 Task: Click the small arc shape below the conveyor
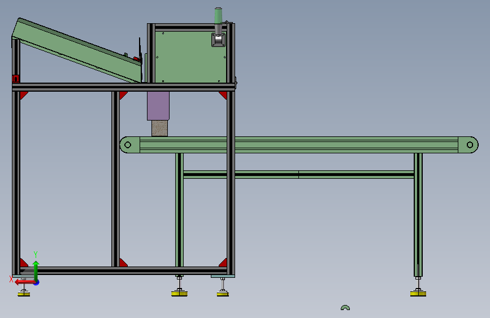point(345,308)
